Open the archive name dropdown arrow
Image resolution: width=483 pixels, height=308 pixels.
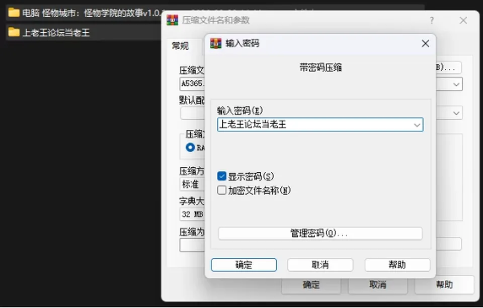pyautogui.click(x=456, y=84)
